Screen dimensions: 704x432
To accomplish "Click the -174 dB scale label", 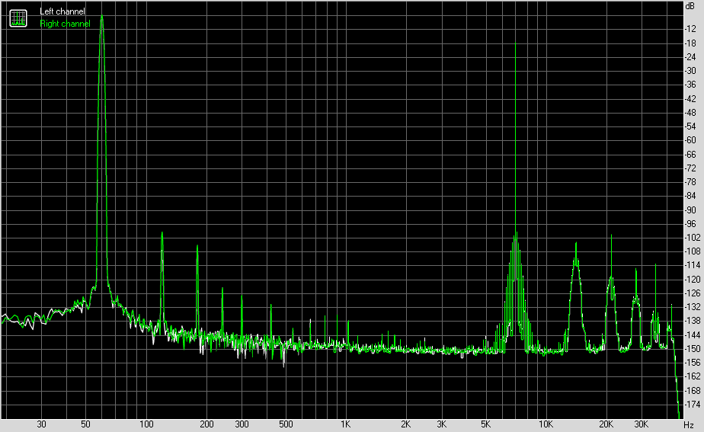I will coord(692,405).
